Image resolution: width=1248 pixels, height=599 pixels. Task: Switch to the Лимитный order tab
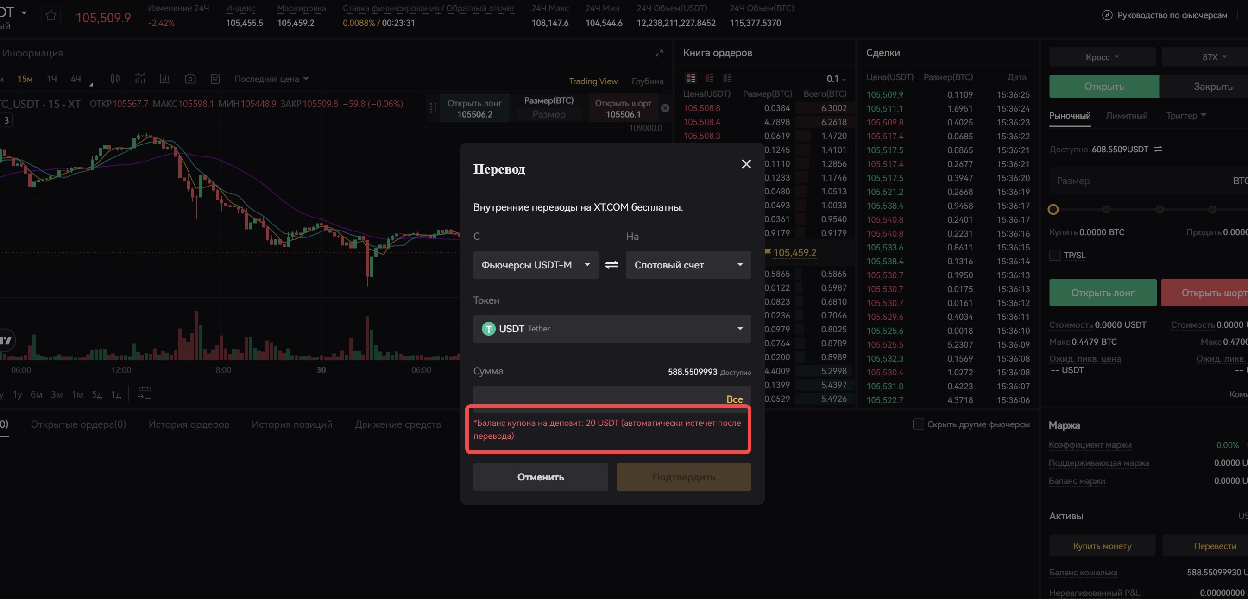[x=1127, y=116]
